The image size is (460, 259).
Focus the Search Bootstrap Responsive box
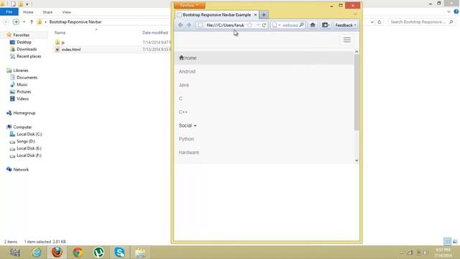[x=422, y=22]
